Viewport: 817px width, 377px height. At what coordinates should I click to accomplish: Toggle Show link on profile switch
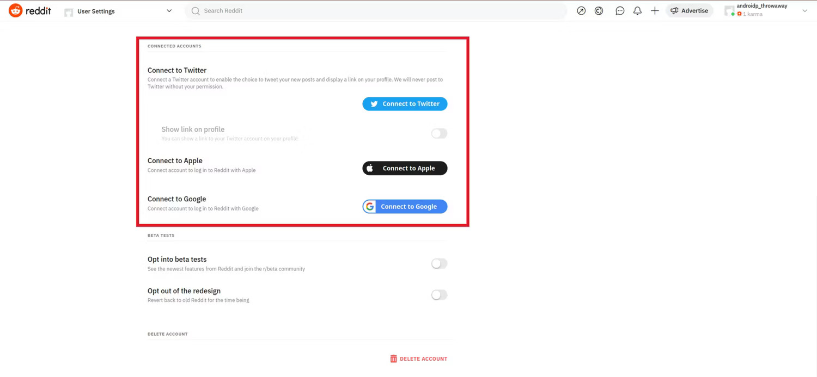click(439, 133)
